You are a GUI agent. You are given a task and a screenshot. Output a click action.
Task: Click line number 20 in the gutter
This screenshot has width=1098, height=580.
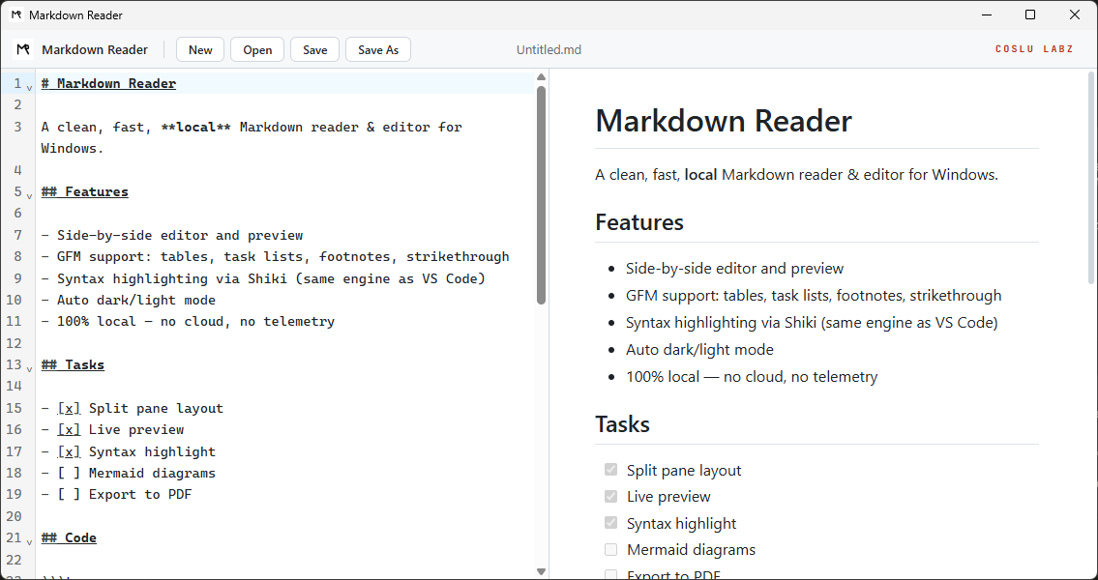(x=14, y=516)
